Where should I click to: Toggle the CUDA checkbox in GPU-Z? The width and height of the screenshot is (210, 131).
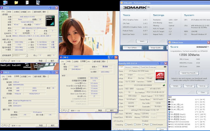click(x=135, y=124)
